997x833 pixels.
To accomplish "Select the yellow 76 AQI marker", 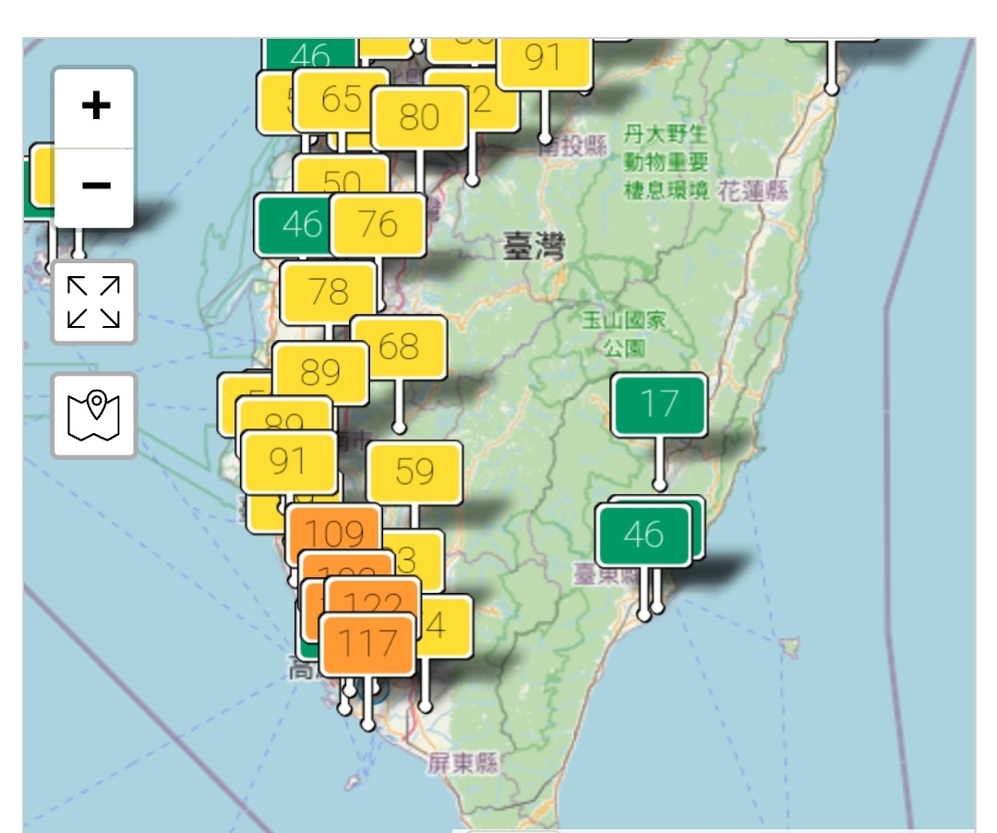I will (x=378, y=224).
